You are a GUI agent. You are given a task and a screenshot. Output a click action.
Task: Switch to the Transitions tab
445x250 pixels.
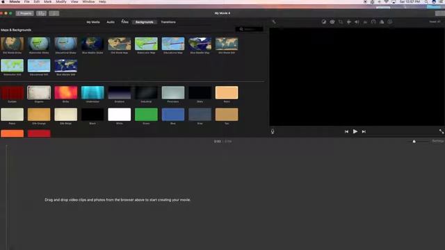(x=168, y=22)
